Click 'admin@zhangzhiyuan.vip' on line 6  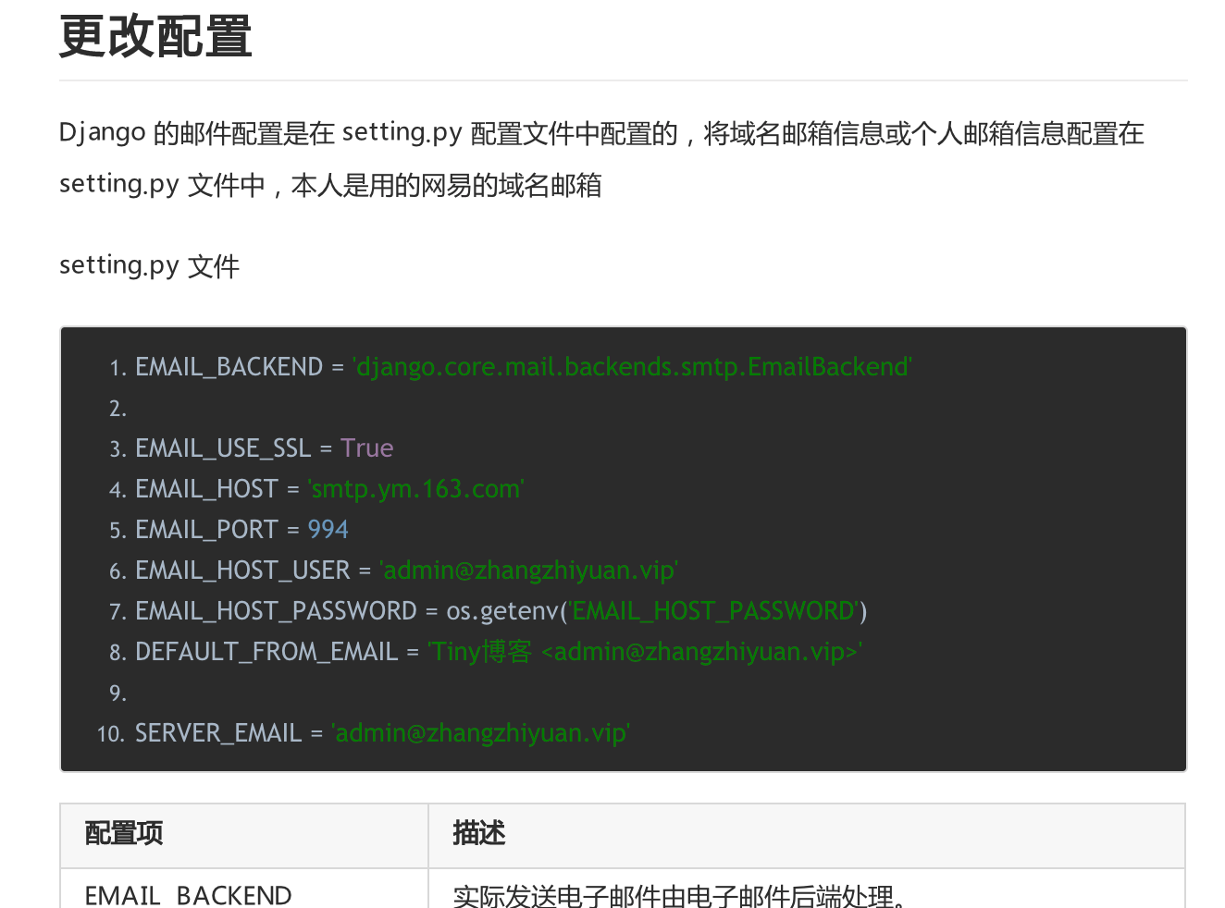tap(529, 571)
